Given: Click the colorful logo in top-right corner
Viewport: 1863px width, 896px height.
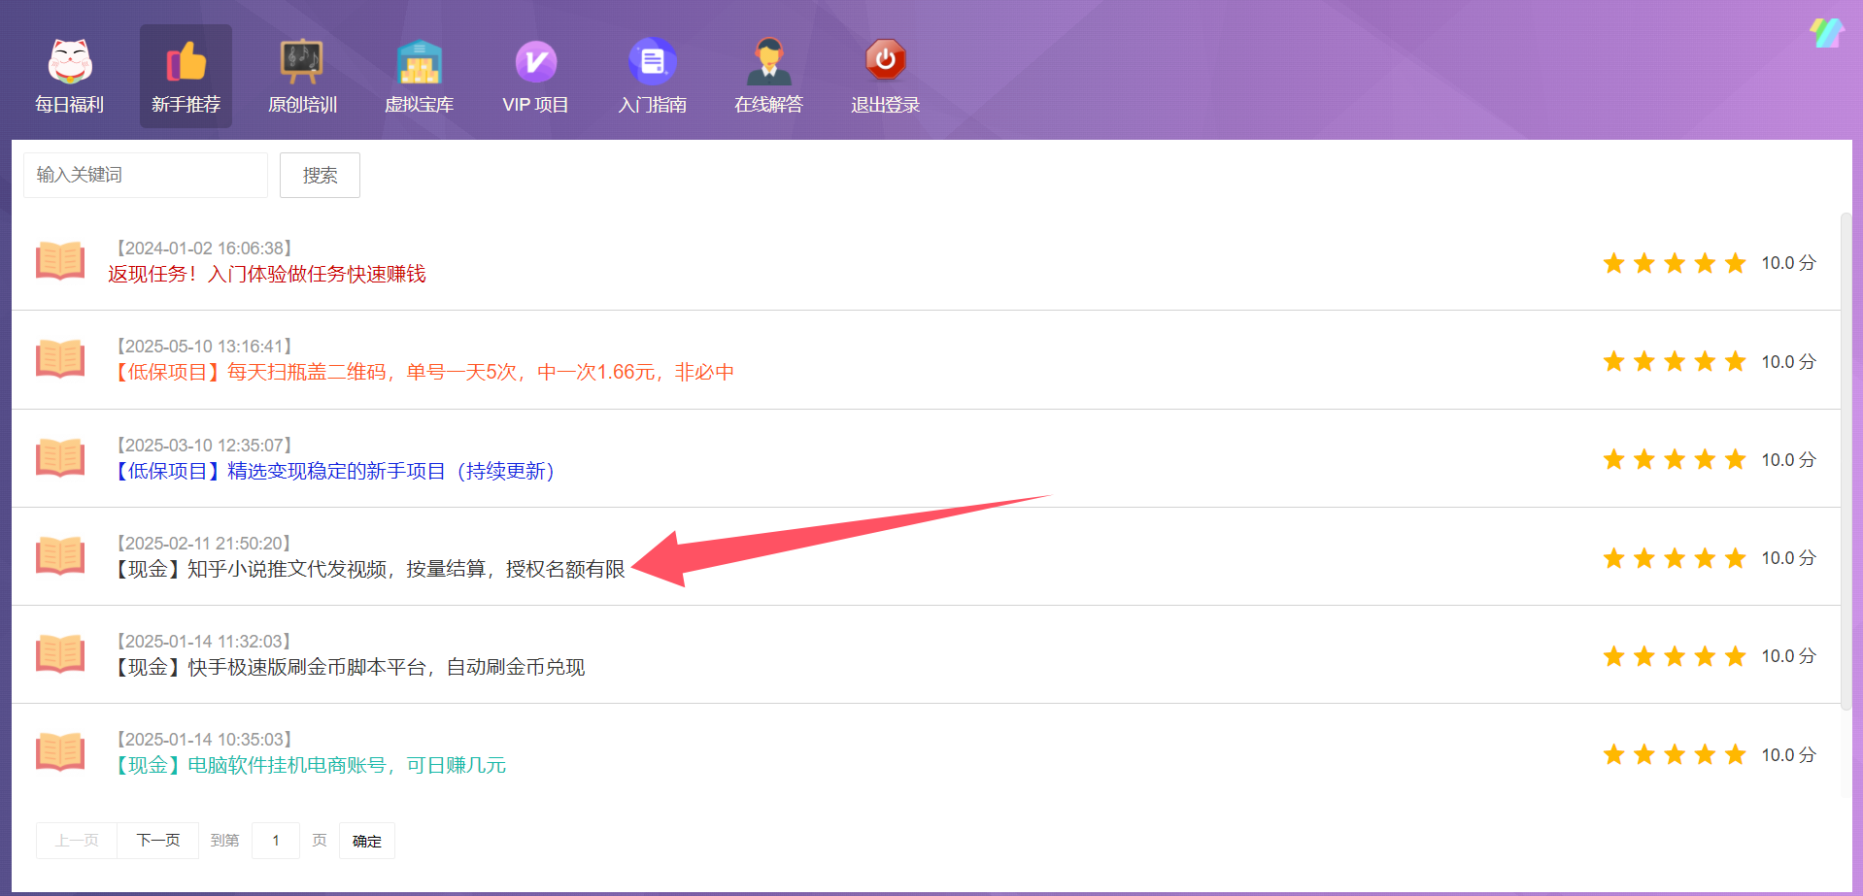Looking at the screenshot, I should pyautogui.click(x=1826, y=33).
